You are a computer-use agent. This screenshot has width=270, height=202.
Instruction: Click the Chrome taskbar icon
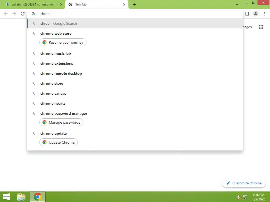click(38, 197)
